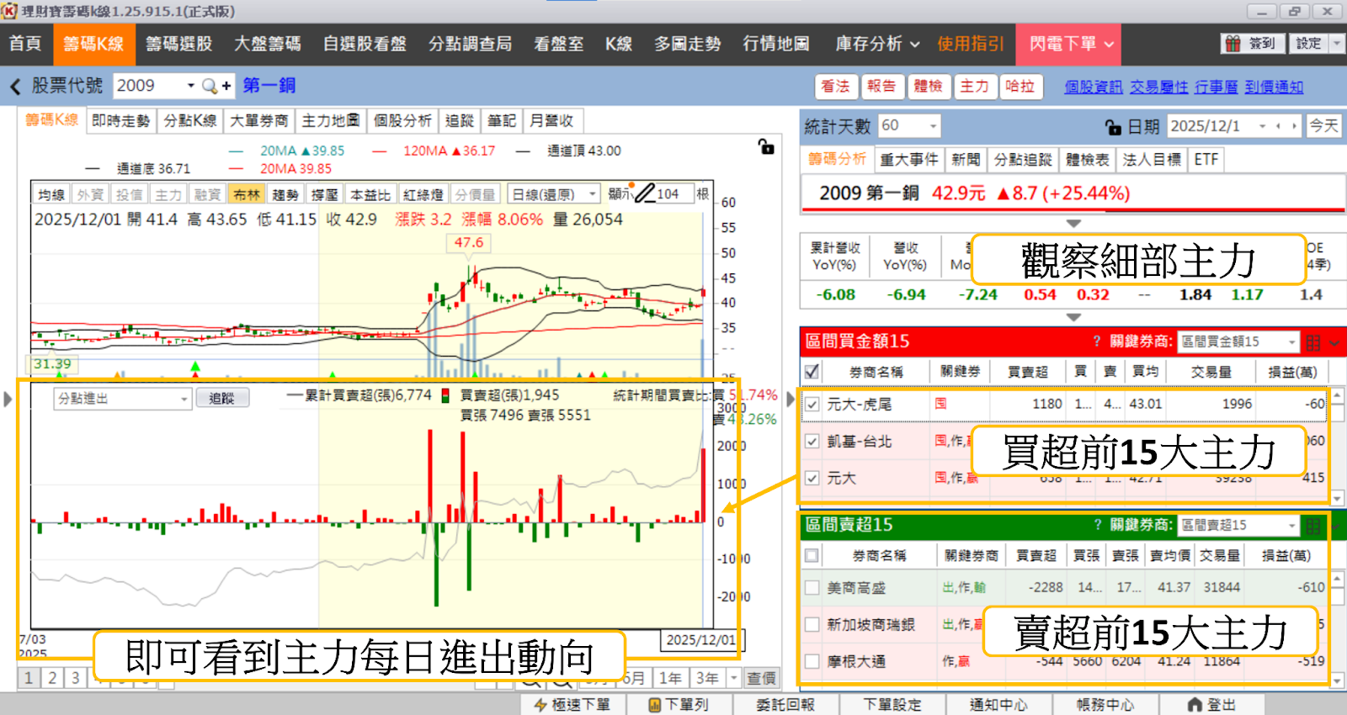Viewport: 1347px width, 715px height.
Task: Open the 首頁 menu item
Action: 25,44
